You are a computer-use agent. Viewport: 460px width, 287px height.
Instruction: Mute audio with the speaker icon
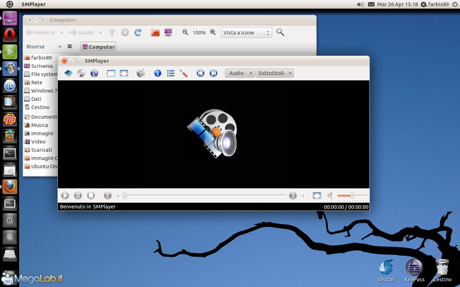[330, 196]
